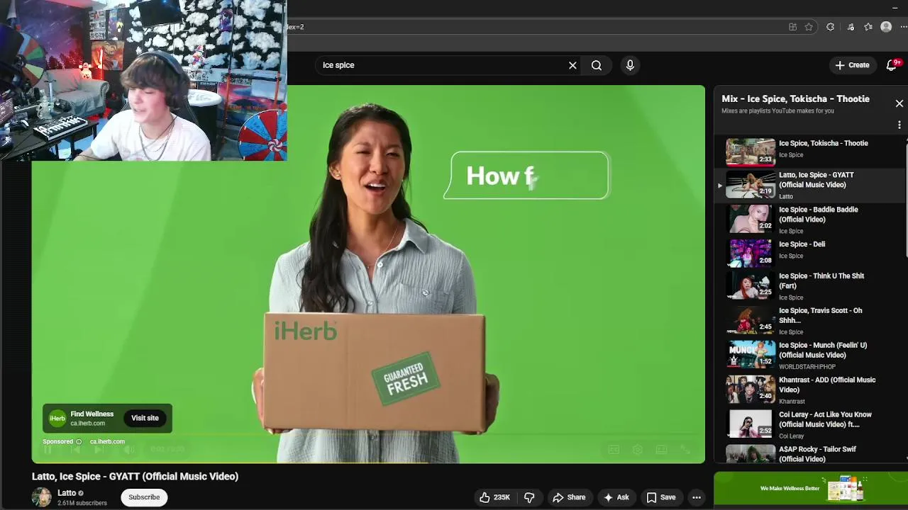Open the Mix playlist three-dot options
This screenshot has height=510, width=908.
pyautogui.click(x=899, y=125)
